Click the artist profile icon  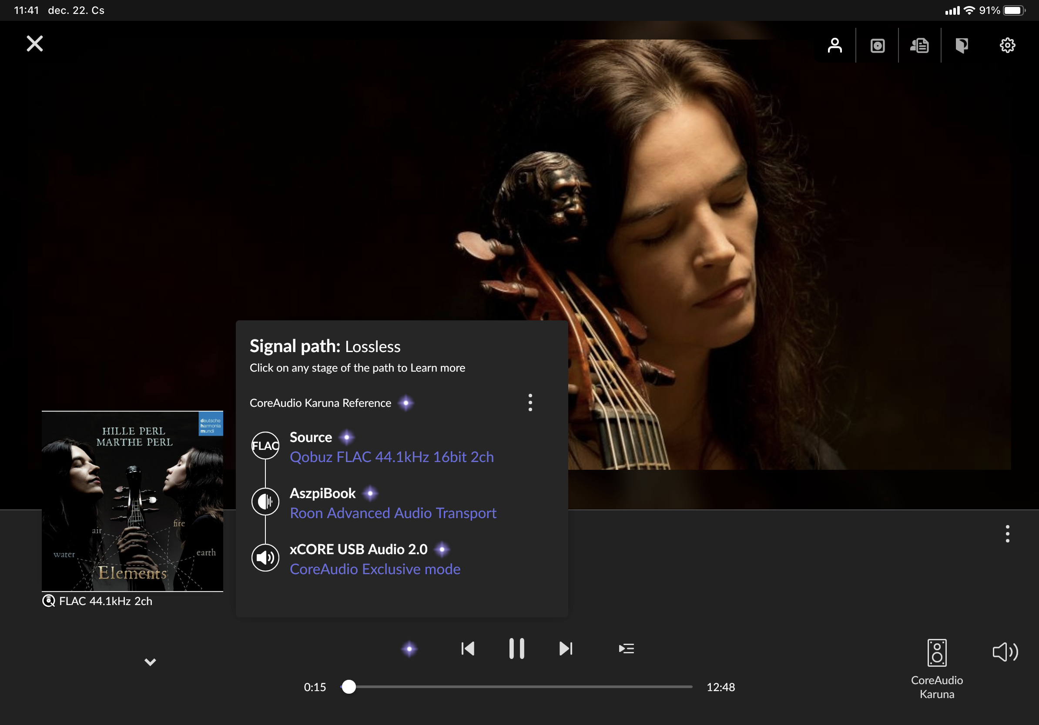click(835, 45)
